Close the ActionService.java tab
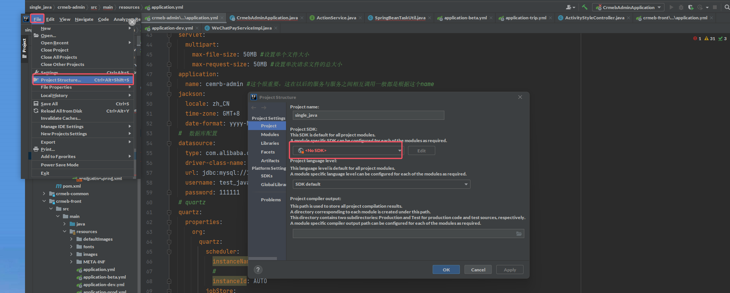The height and width of the screenshot is (293, 730). coord(360,18)
